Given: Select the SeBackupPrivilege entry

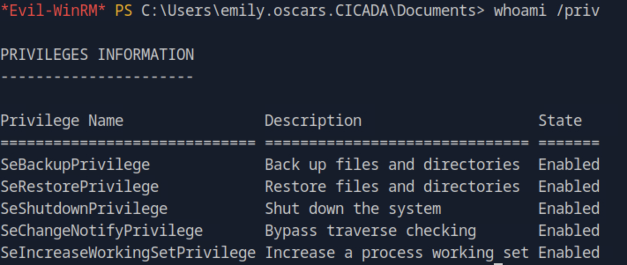Looking at the screenshot, I should point(75,165).
